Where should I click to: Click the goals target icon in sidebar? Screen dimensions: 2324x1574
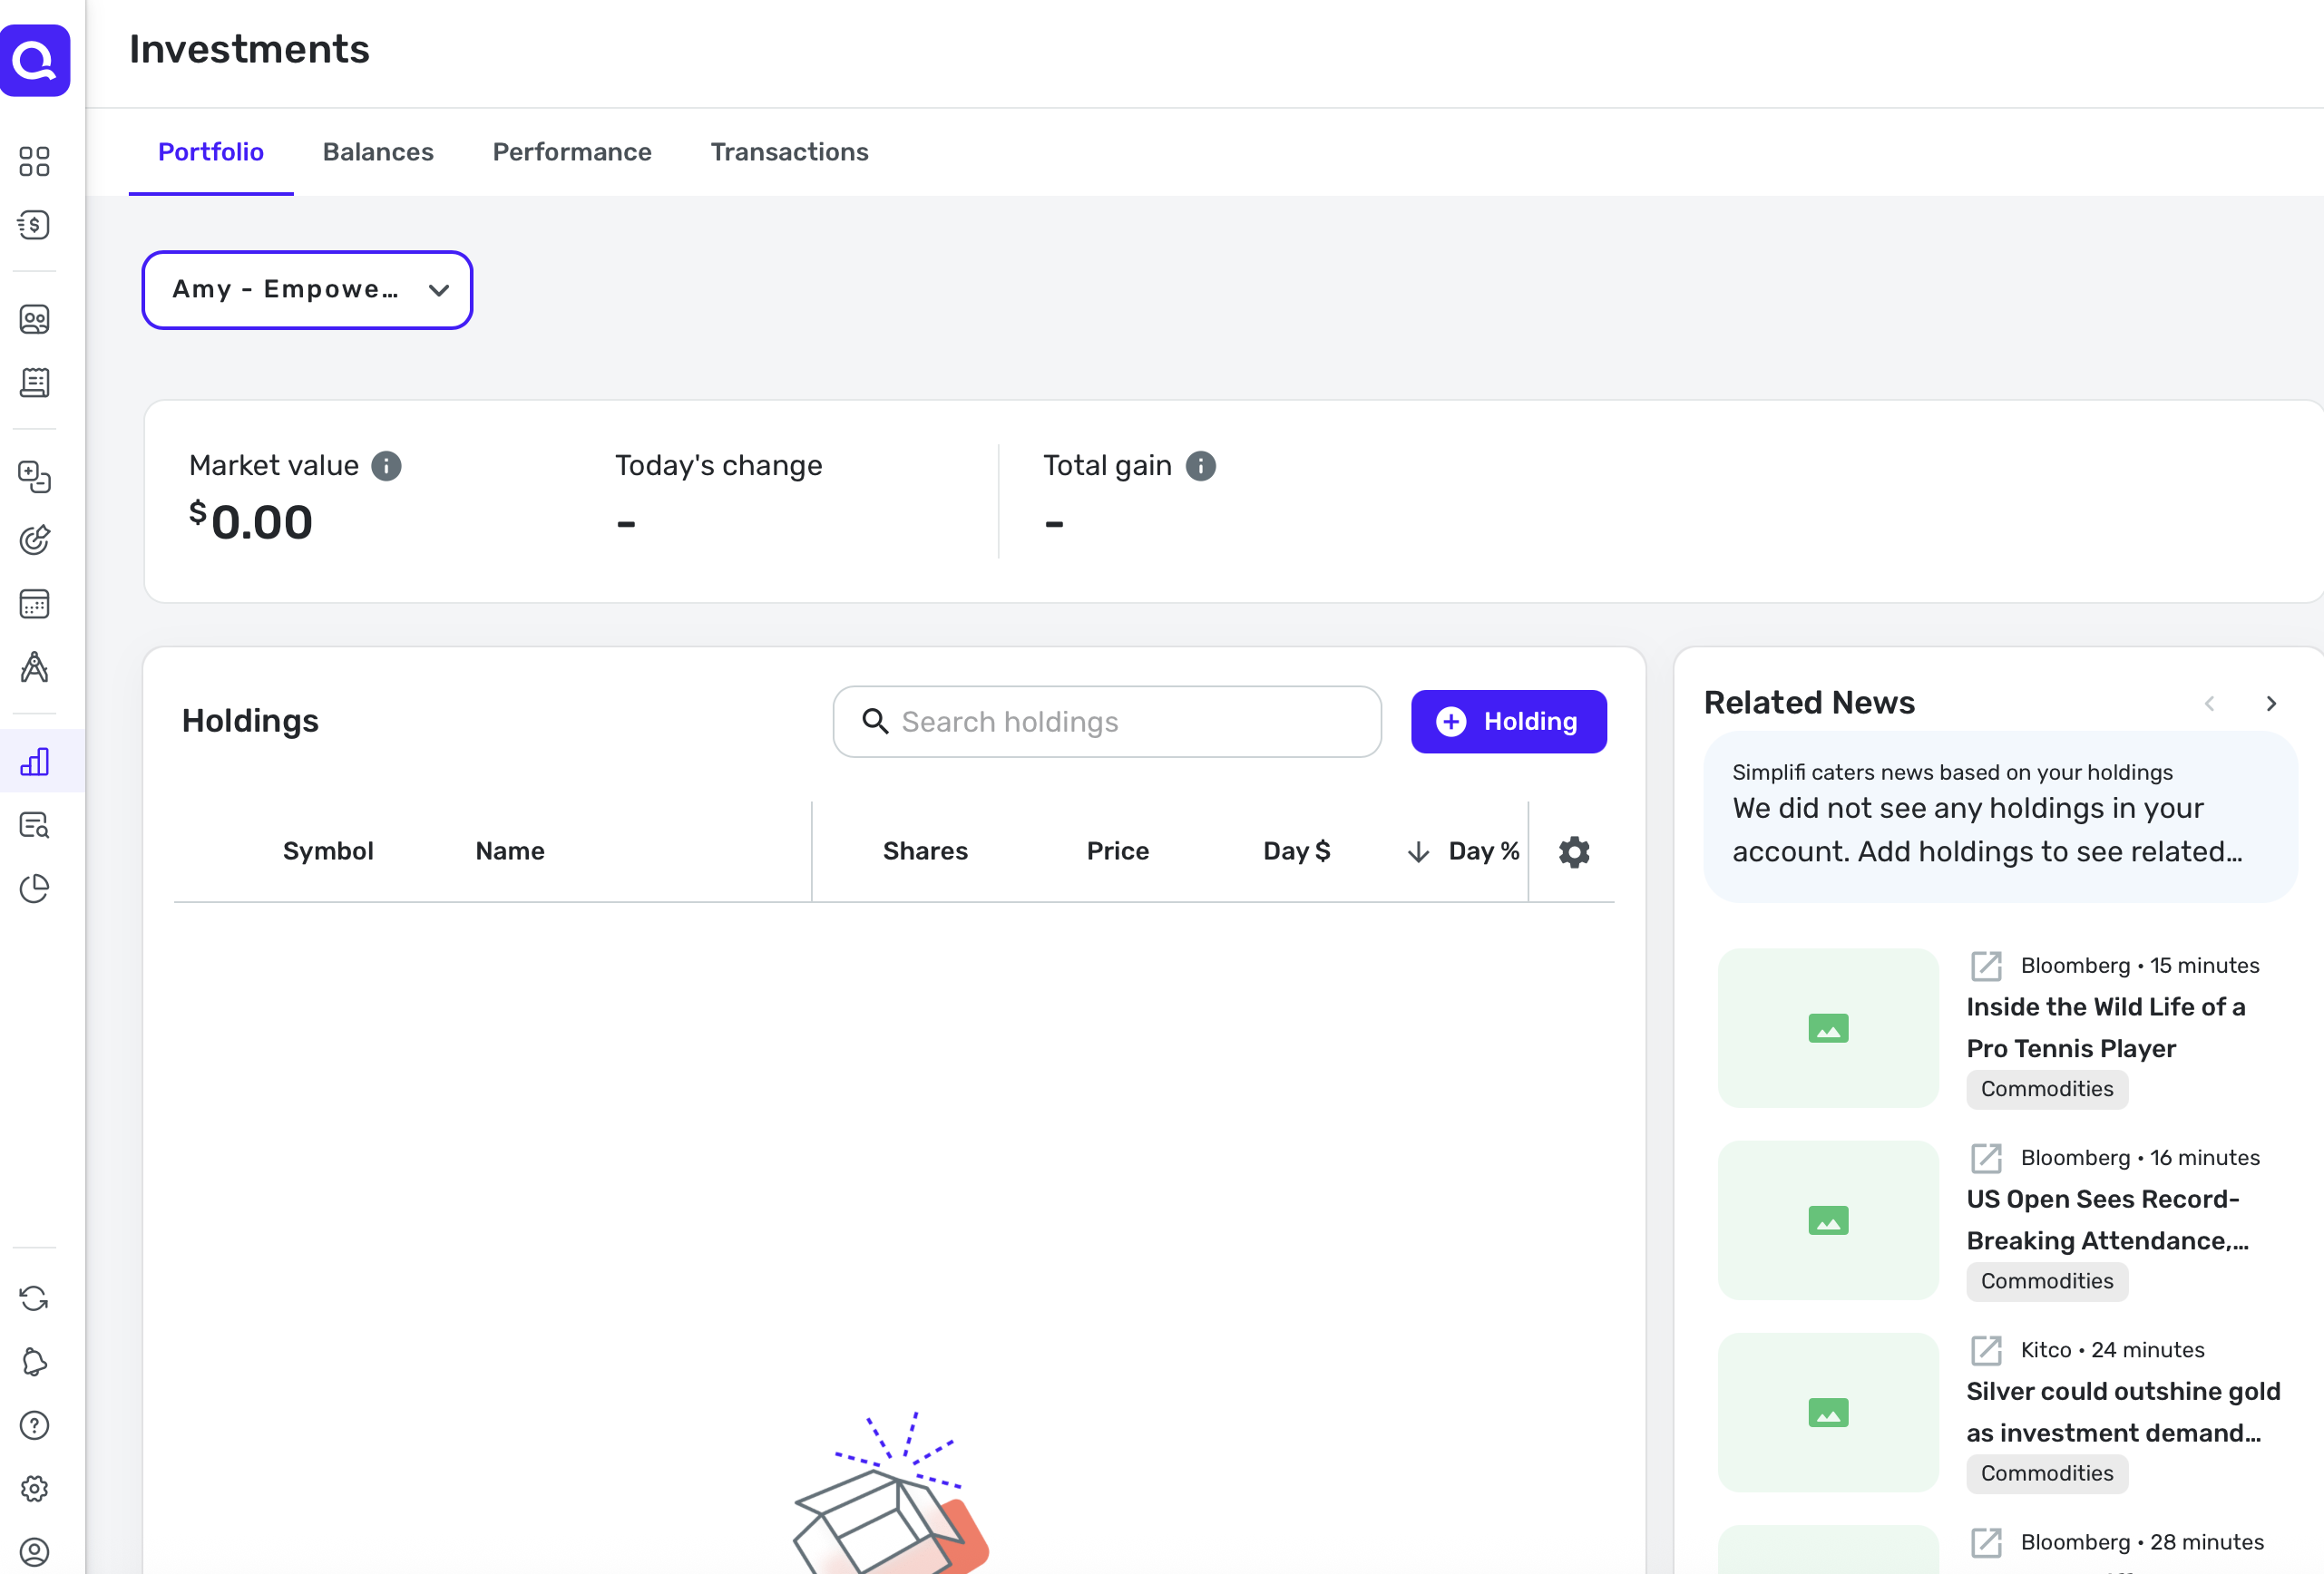pyautogui.click(x=34, y=539)
